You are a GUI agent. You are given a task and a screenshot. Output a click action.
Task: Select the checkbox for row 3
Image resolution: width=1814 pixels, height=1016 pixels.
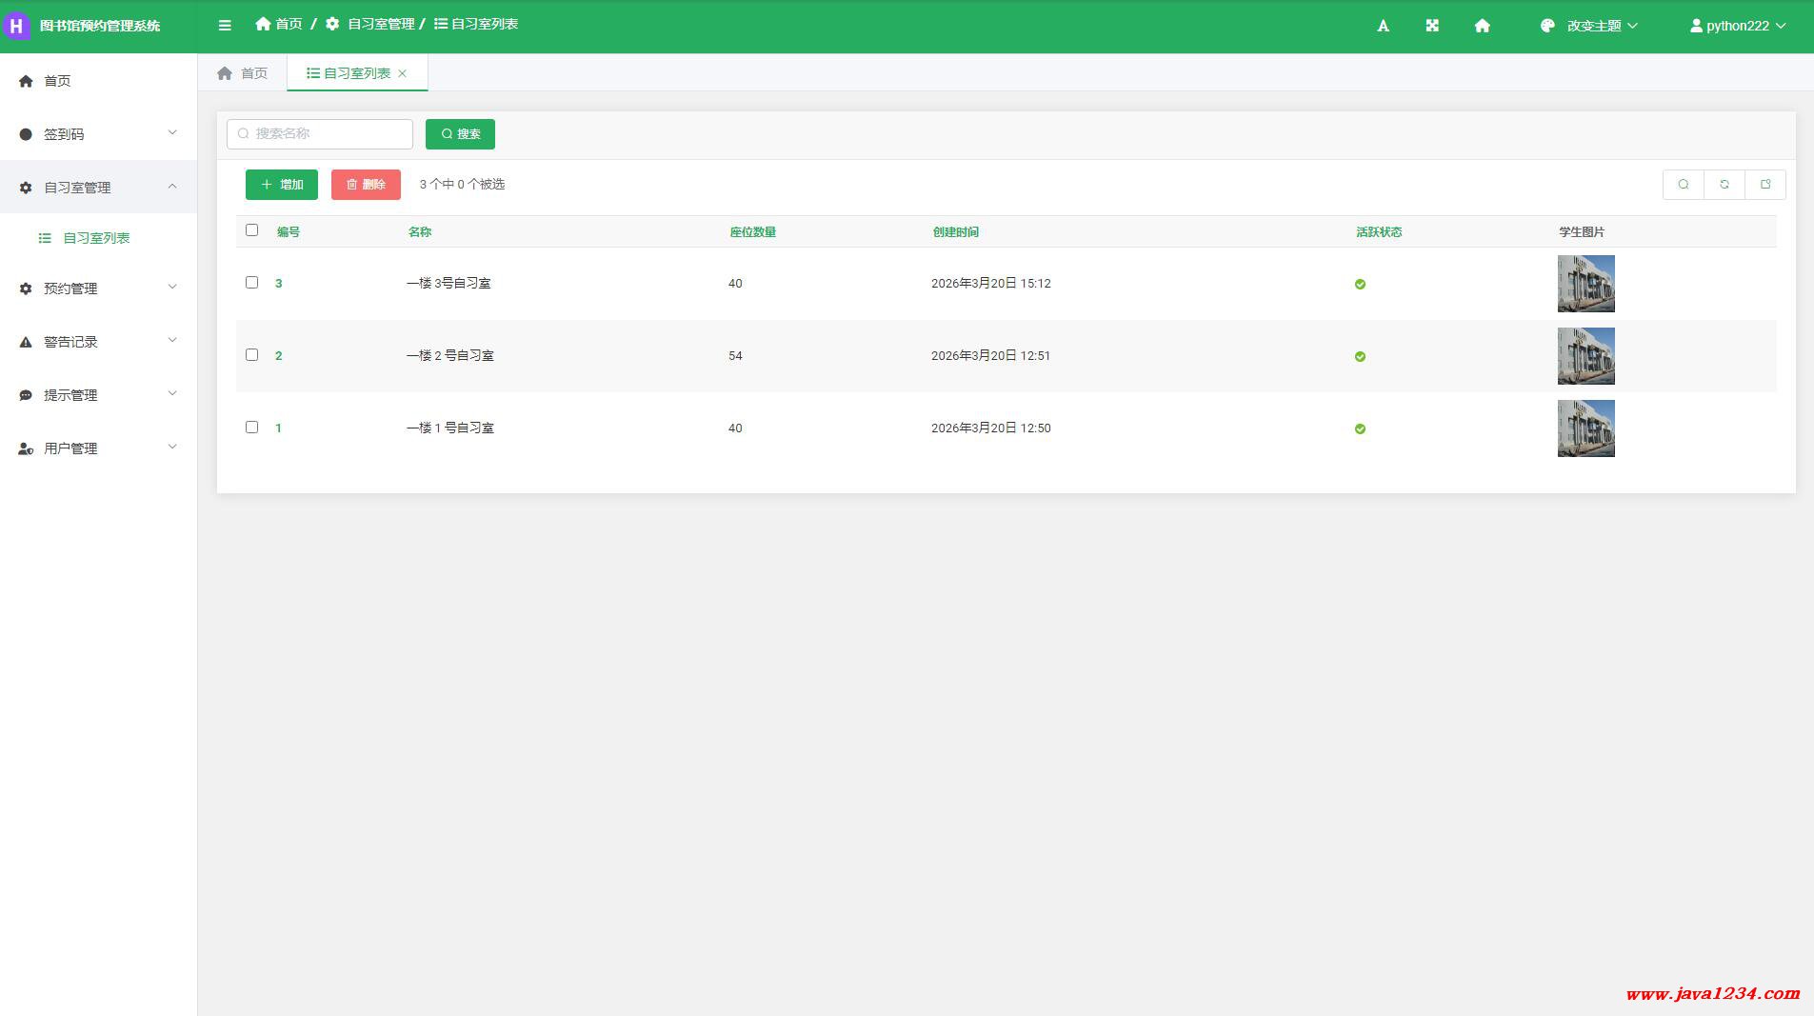[251, 283]
